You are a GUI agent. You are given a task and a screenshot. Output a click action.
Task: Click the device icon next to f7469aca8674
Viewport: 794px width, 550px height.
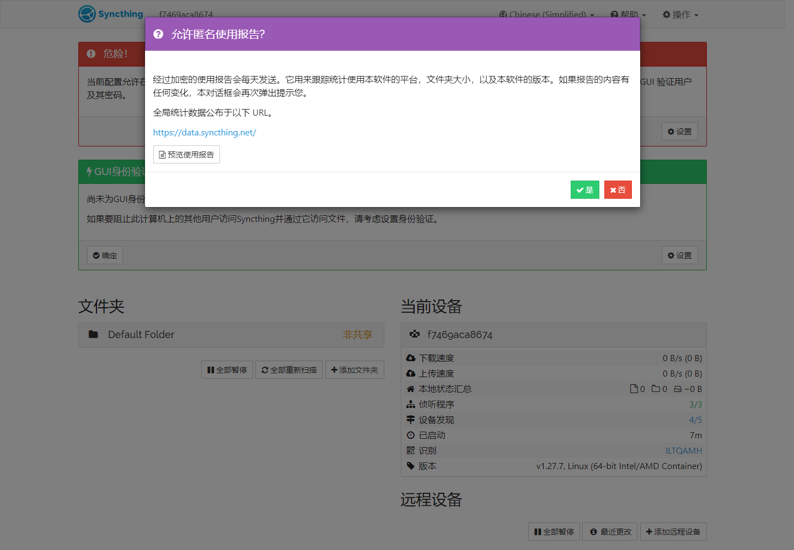[x=415, y=334]
